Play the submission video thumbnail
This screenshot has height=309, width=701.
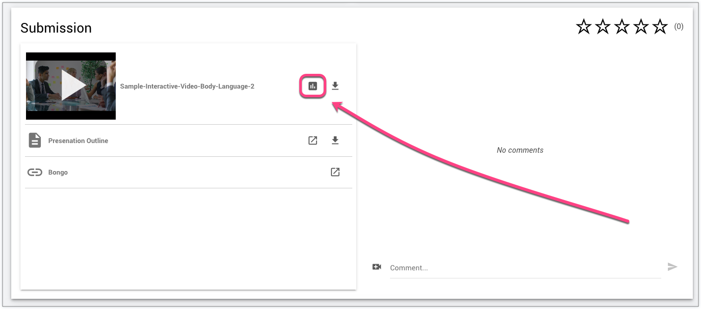coord(71,86)
